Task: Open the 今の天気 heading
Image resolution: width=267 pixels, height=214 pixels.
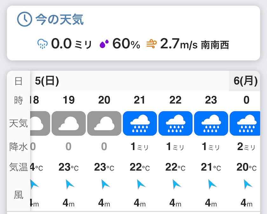Action: click(59, 19)
